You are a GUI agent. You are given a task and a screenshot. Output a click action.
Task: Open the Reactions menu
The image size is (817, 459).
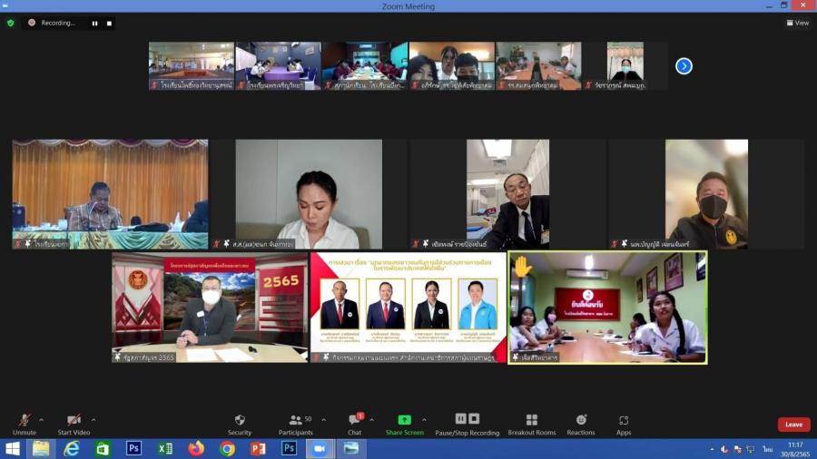(581, 423)
